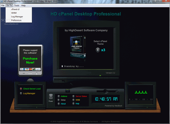This screenshot has height=124, width=170.
Task: Click the x3 theme label
Action: pos(103,50)
